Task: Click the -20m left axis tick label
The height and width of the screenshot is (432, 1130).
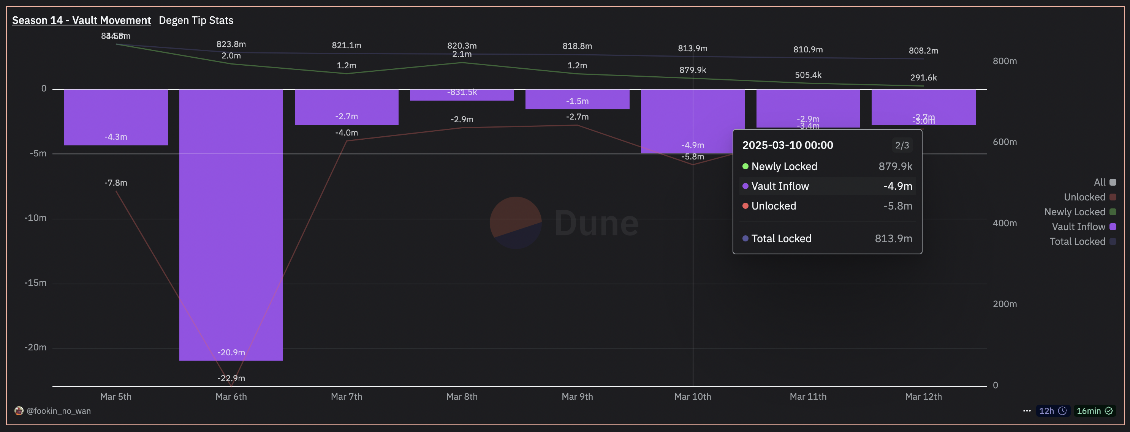Action: click(x=36, y=347)
